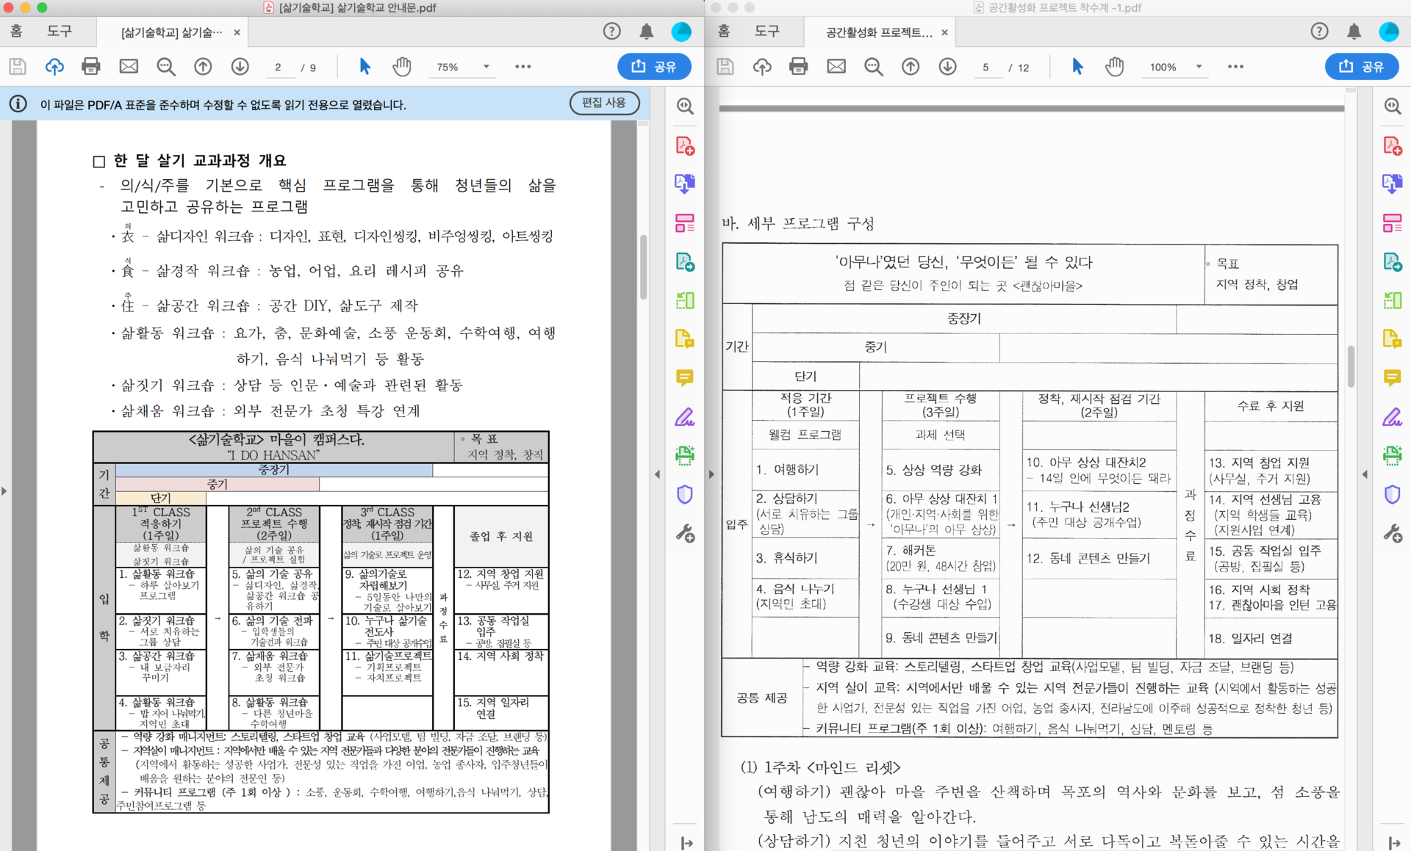Open Protect shield tool in left sidebar
1411x851 pixels.
(685, 494)
